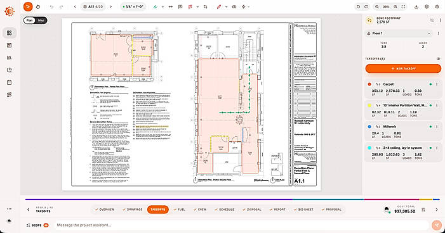Viewport: 445px width, 233px height.
Task: Click the Carpet red color swatch
Action: [369, 84]
